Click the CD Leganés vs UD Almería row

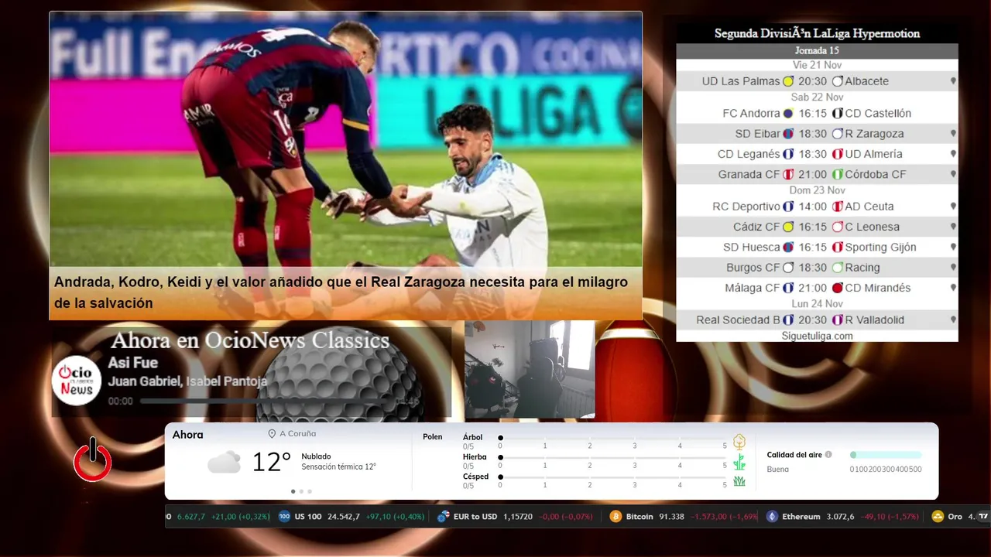(x=817, y=154)
